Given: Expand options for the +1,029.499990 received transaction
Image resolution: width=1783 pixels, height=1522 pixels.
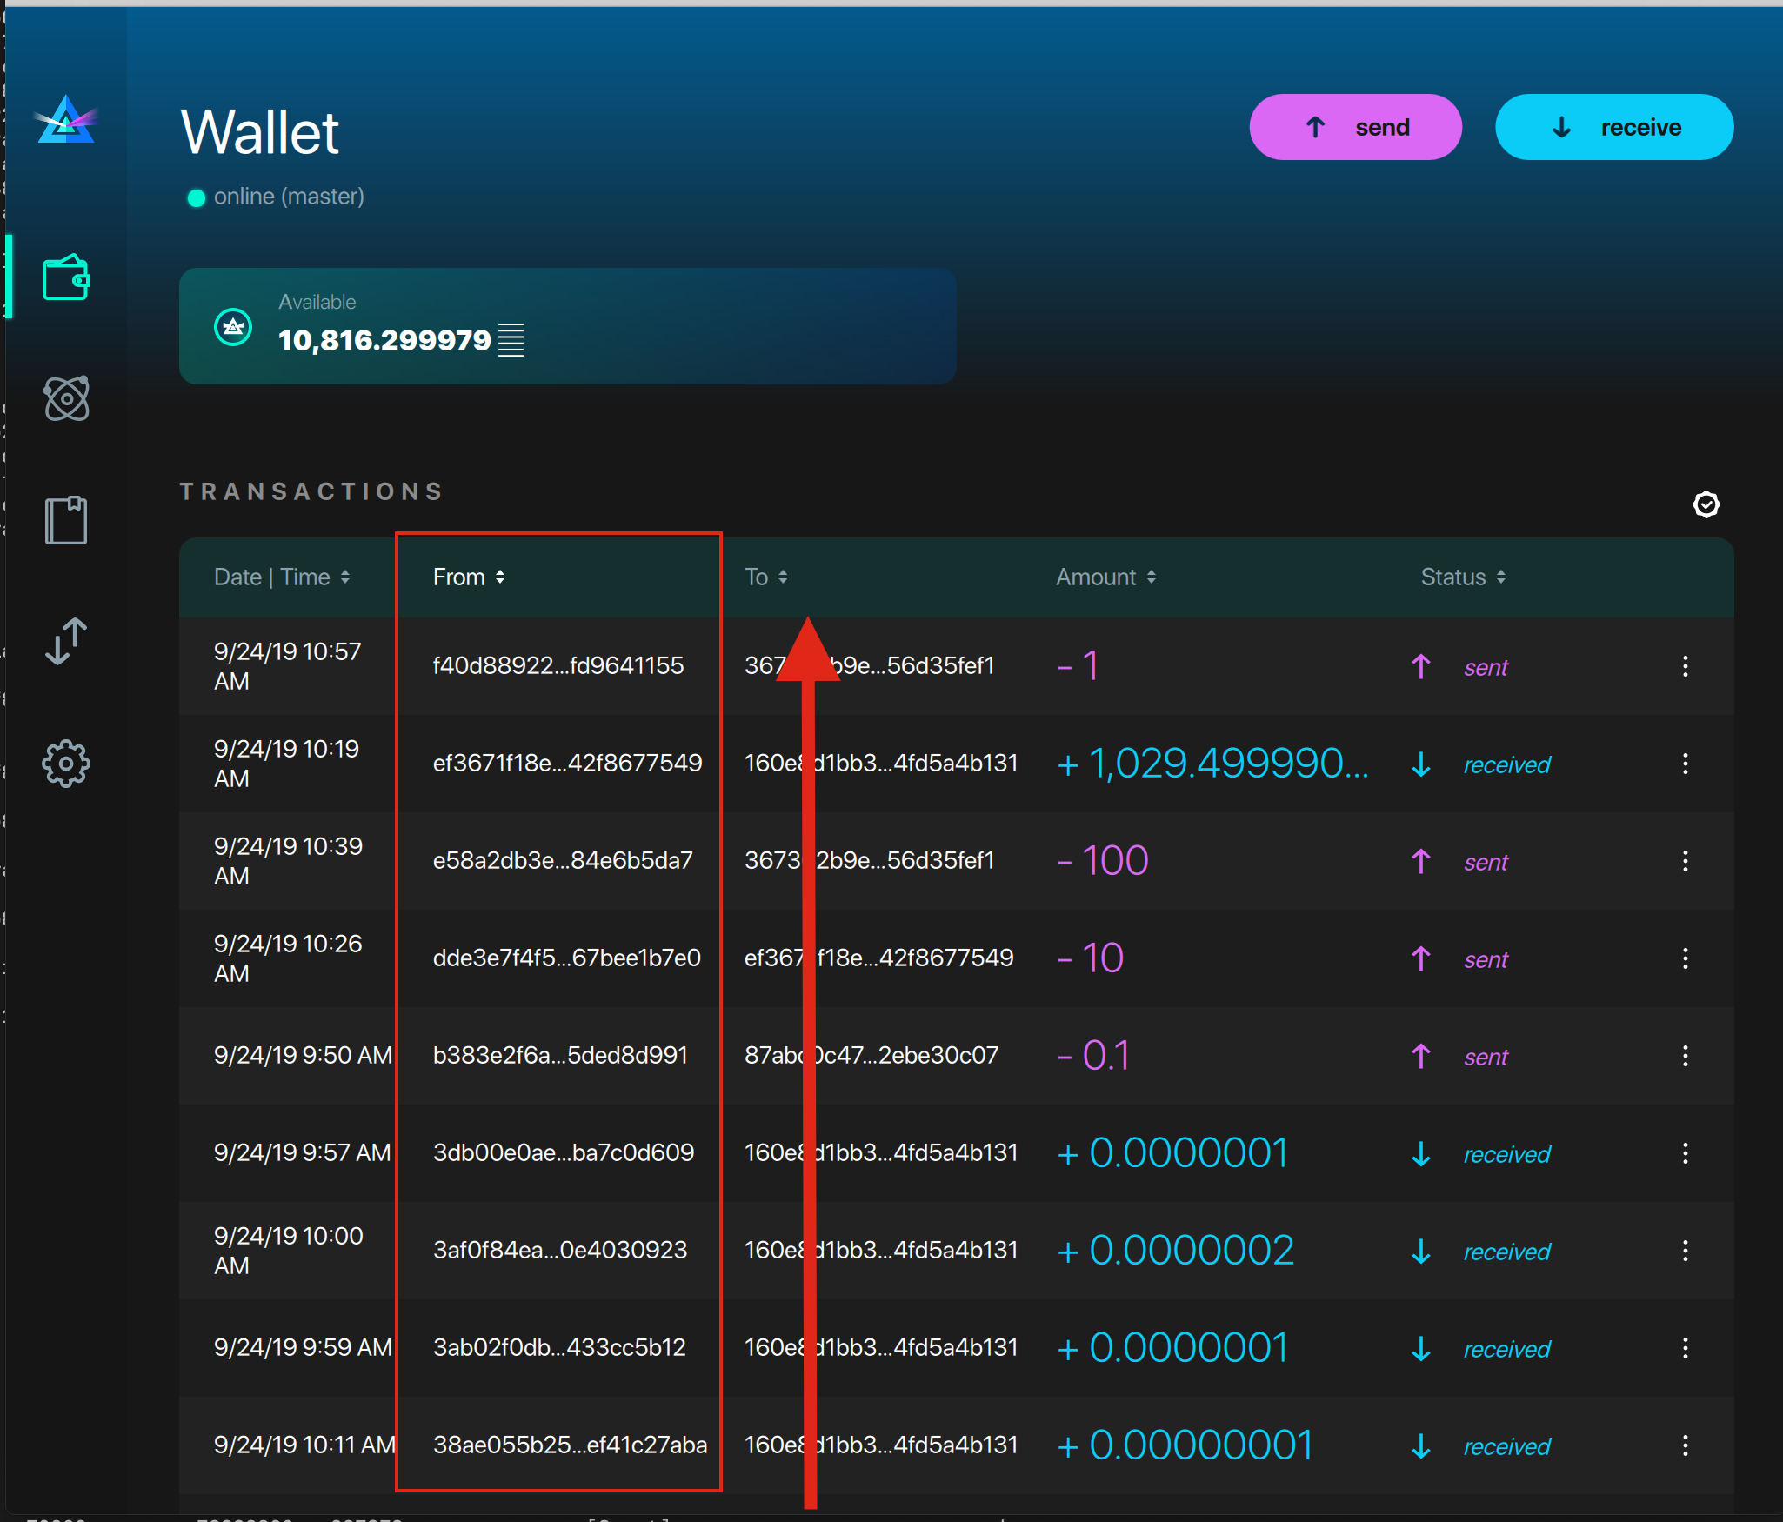Looking at the screenshot, I should pos(1686,764).
